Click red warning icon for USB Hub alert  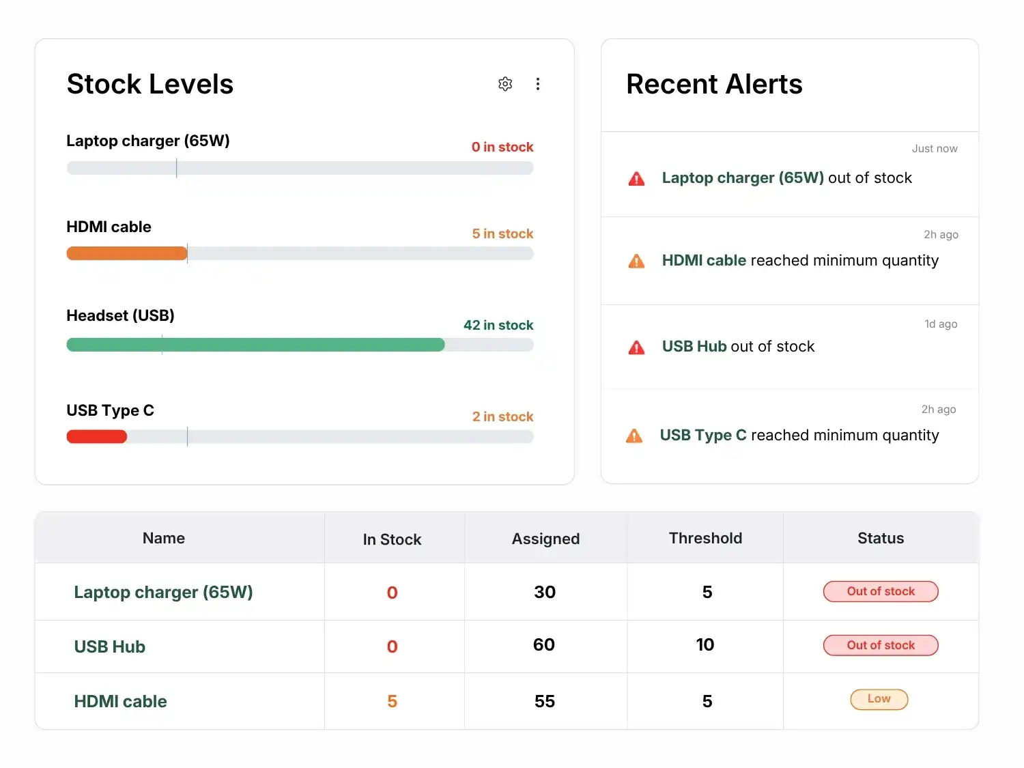pos(636,347)
